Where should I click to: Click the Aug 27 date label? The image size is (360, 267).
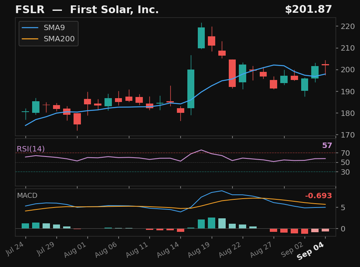tap(261, 249)
